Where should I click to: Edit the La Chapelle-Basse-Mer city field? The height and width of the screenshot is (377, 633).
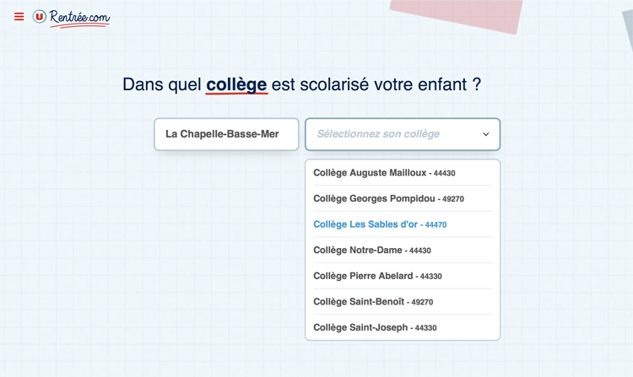coord(226,134)
